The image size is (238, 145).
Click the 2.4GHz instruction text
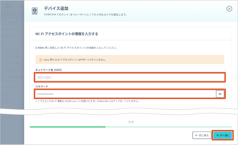point(76,48)
